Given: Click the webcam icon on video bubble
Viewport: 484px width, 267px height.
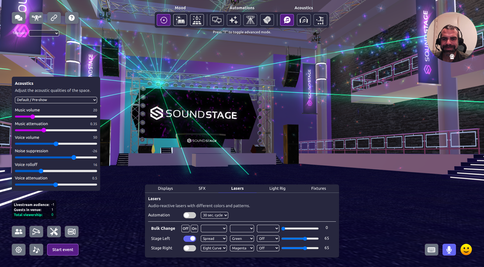Looking at the screenshot, I should coord(452,57).
